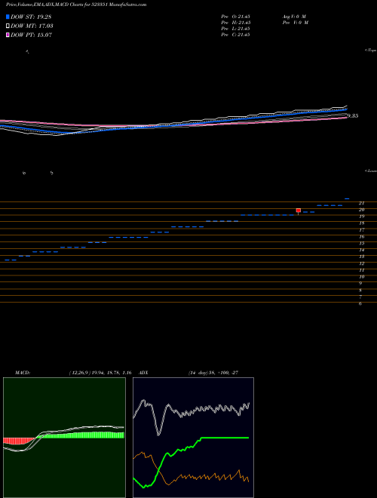Click the magenta DOW PT legend swatch
377x498 pixels.
(8, 35)
